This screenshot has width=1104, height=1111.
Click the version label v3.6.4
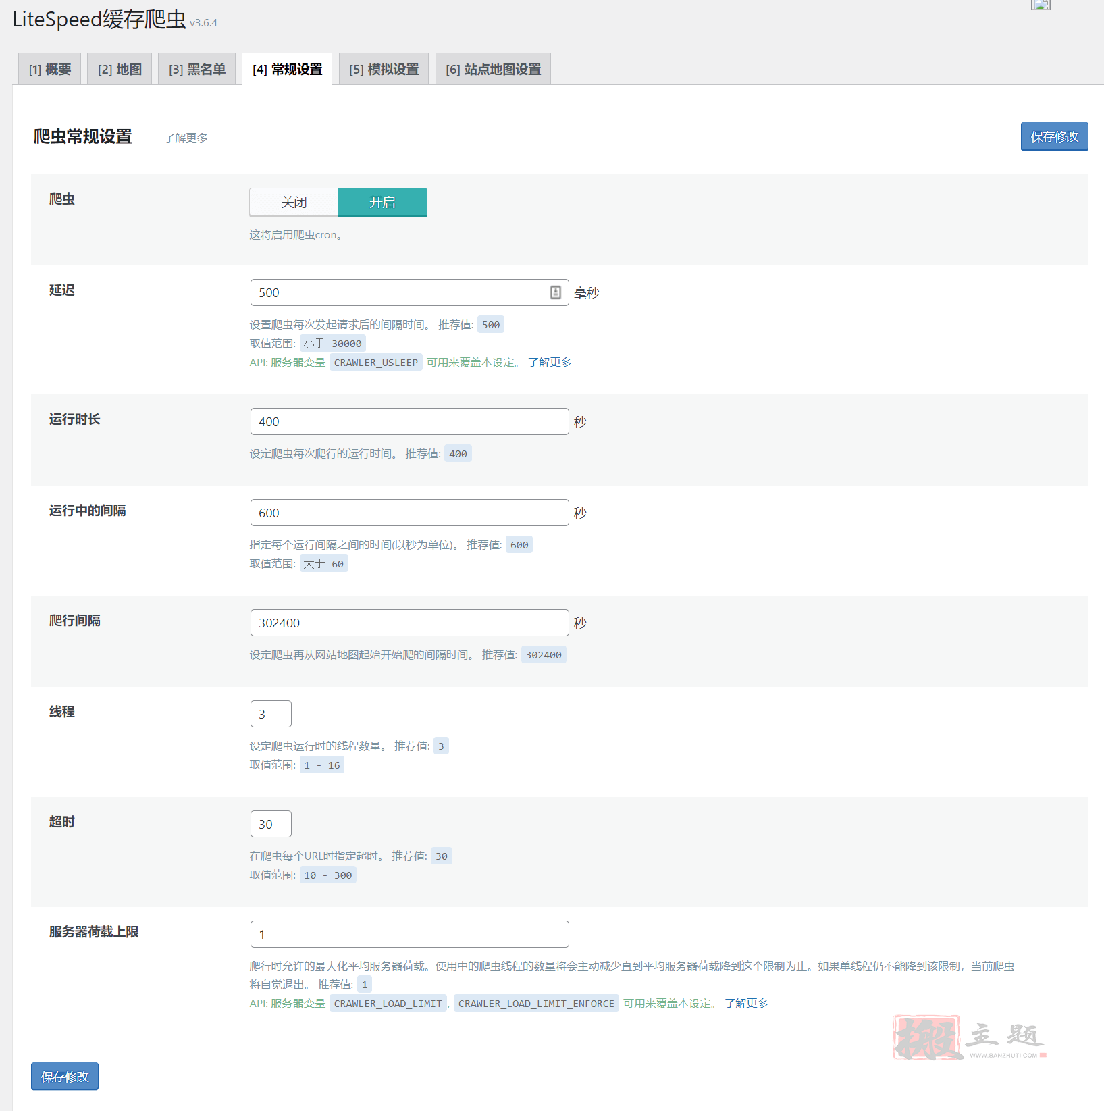[x=203, y=23]
